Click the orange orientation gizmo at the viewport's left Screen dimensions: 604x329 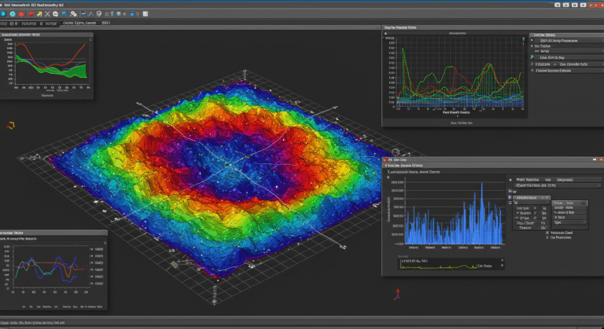click(10, 124)
